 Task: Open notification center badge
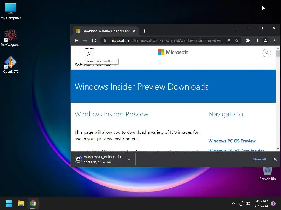tap(273, 203)
